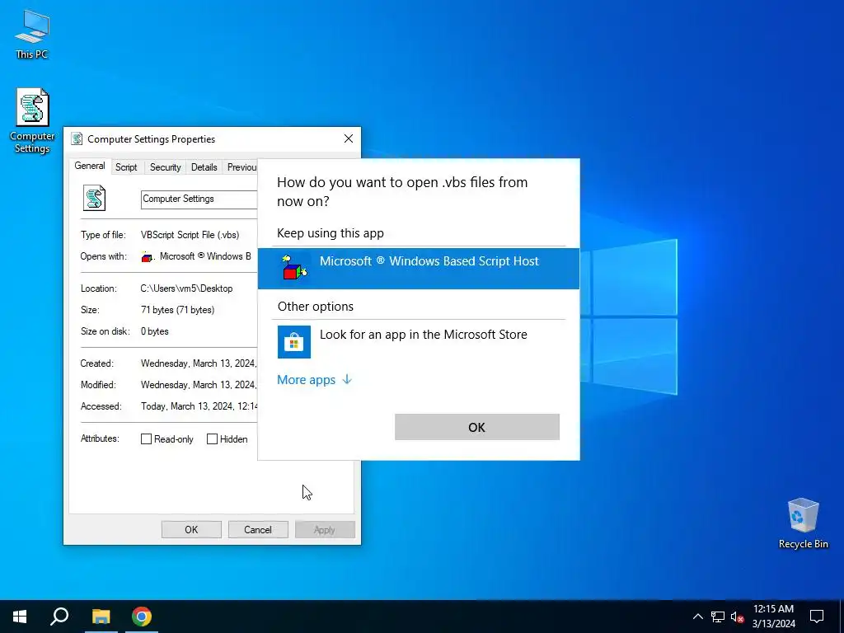This screenshot has height=633, width=844.
Task: Switch to the Previous Versions tab
Action: coord(241,167)
